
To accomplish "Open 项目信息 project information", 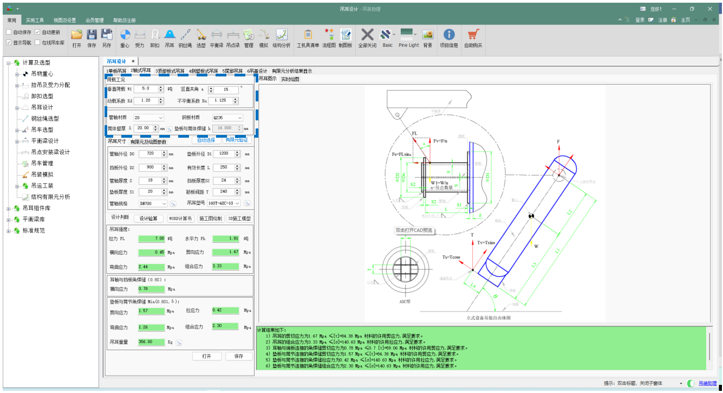I will pos(448,34).
